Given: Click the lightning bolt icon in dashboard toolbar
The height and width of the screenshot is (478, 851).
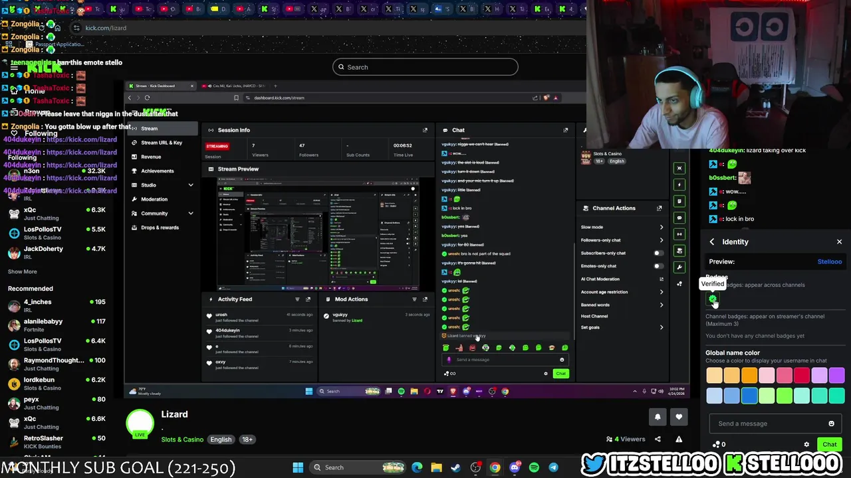Looking at the screenshot, I should 679,185.
